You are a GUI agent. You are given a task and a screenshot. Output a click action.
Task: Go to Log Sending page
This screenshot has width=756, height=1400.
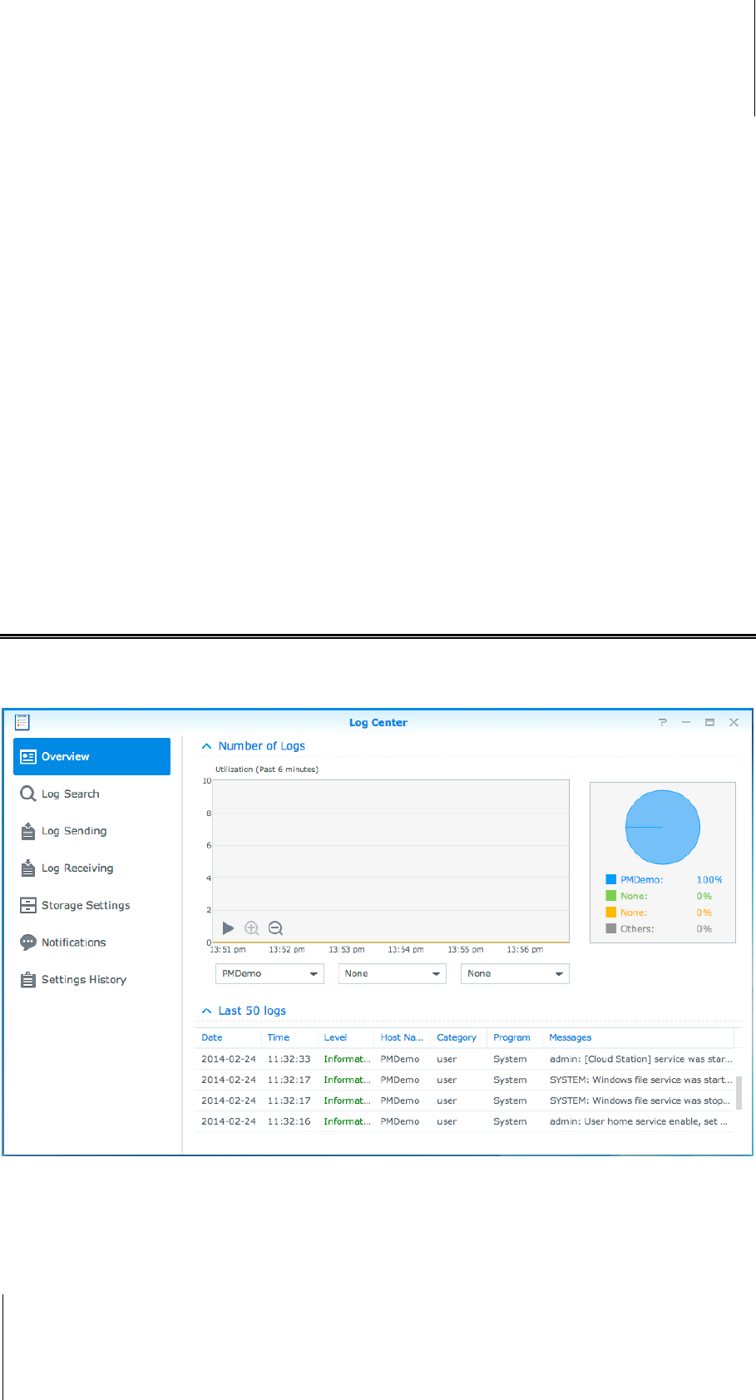click(x=91, y=831)
